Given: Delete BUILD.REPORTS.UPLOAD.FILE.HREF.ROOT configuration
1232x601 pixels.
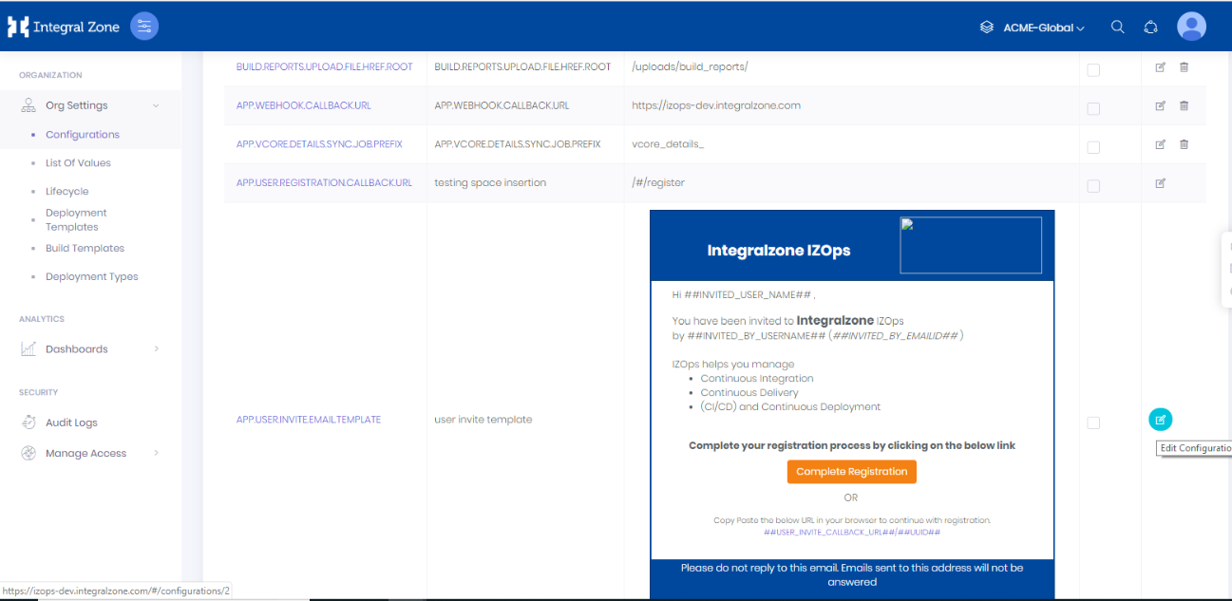Looking at the screenshot, I should tap(1184, 67).
